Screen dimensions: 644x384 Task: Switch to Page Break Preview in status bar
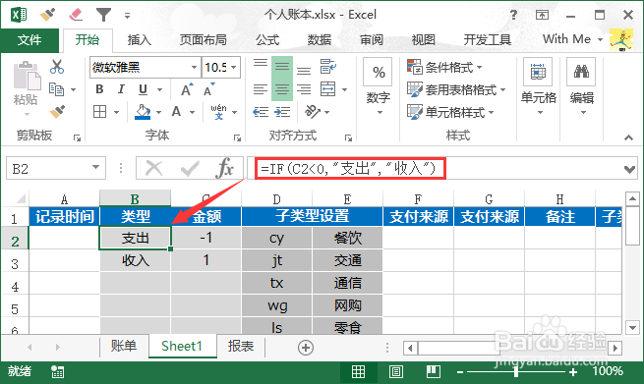[433, 371]
